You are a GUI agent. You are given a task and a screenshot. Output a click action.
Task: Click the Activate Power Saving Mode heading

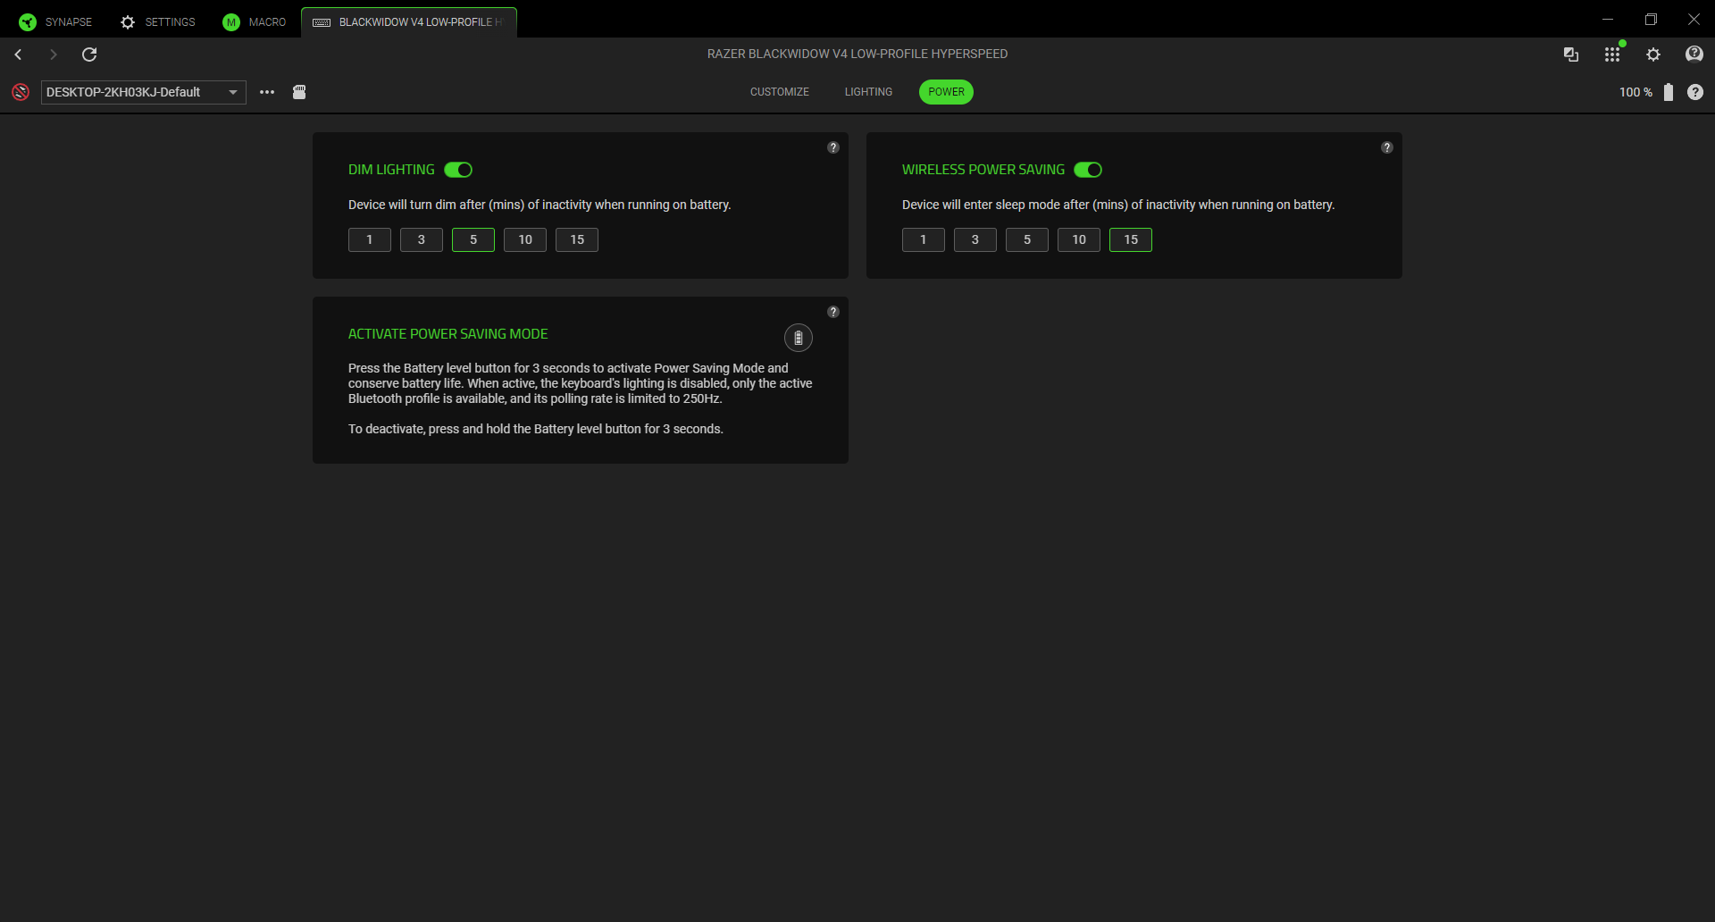[448, 334]
